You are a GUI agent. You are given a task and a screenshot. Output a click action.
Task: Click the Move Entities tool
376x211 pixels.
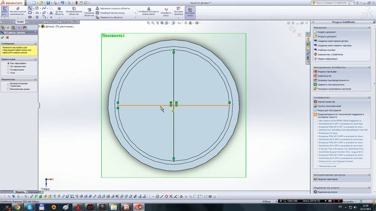pyautogui.click(x=109, y=17)
